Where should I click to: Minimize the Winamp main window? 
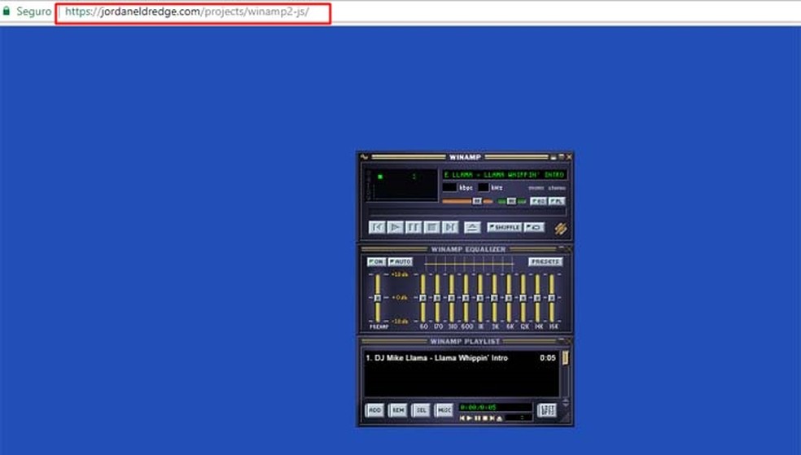point(554,157)
